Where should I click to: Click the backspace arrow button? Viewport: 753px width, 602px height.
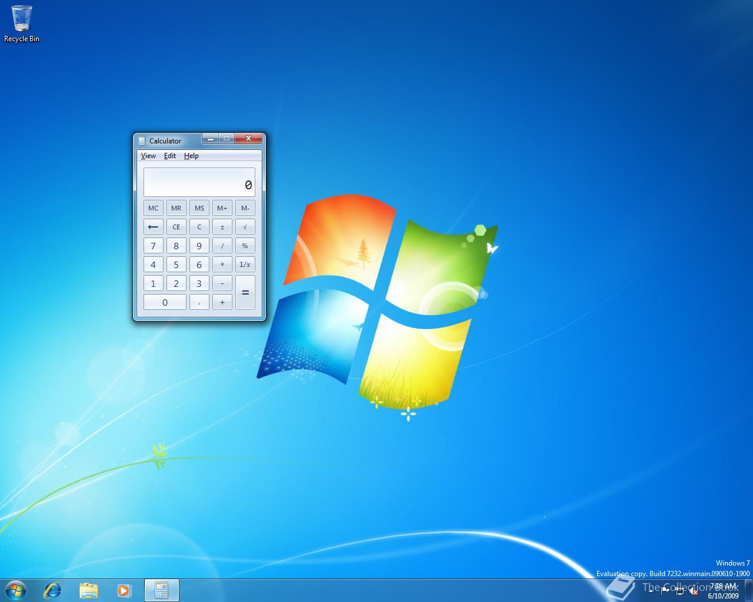point(154,227)
